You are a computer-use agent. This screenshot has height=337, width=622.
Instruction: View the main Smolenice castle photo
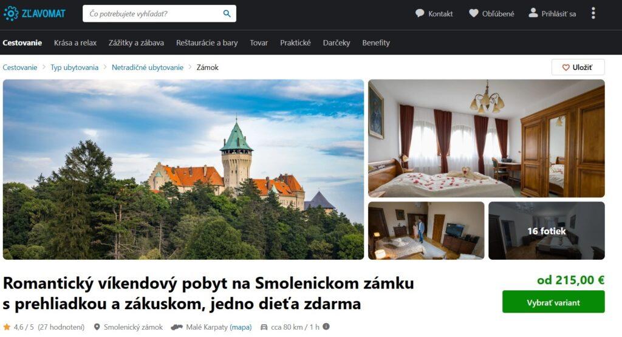pos(183,169)
